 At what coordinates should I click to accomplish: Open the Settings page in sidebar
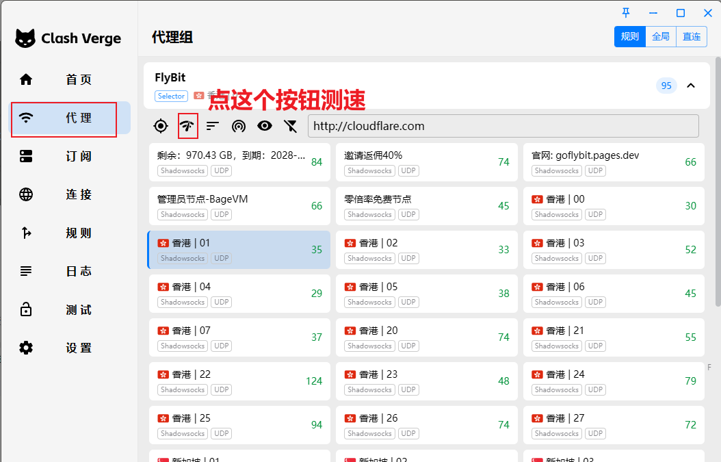[70, 348]
